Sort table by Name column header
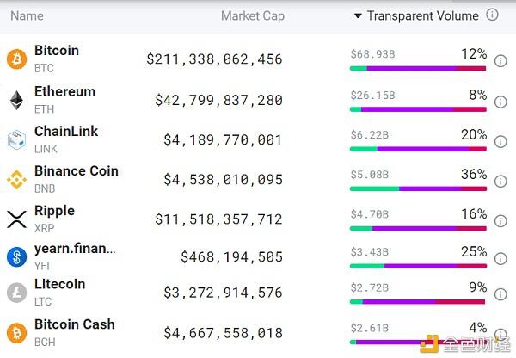 coord(27,15)
